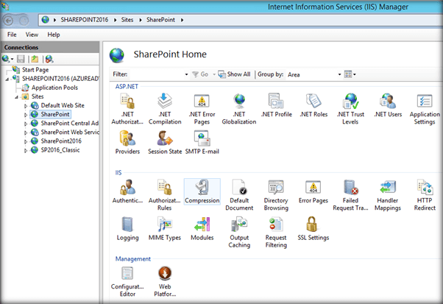Screen dimensions: 443x304
Task: Open Directory Browsing feature
Action: click(x=276, y=195)
